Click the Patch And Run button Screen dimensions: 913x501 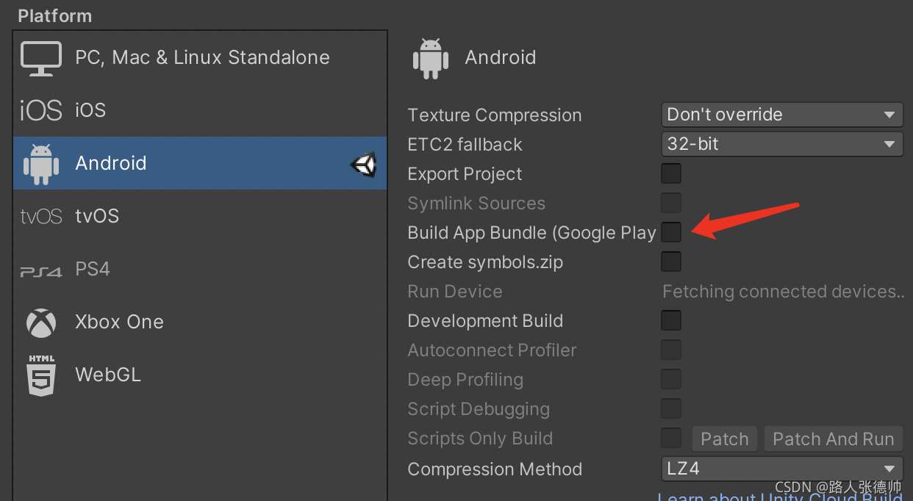[833, 438]
